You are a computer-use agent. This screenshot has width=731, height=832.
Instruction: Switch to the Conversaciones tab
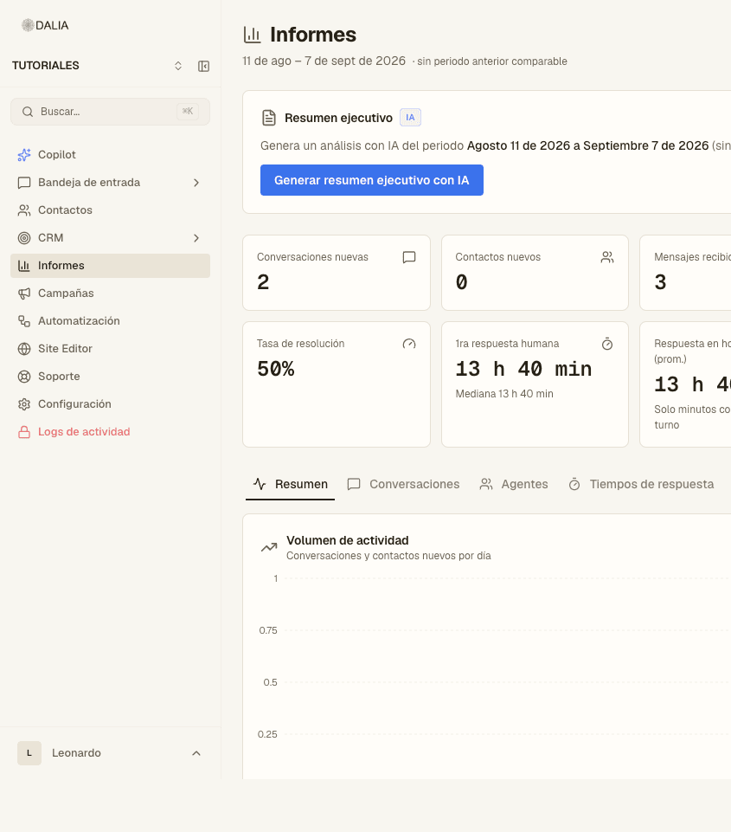[x=403, y=484]
